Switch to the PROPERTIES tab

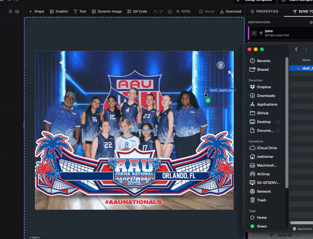264,12
